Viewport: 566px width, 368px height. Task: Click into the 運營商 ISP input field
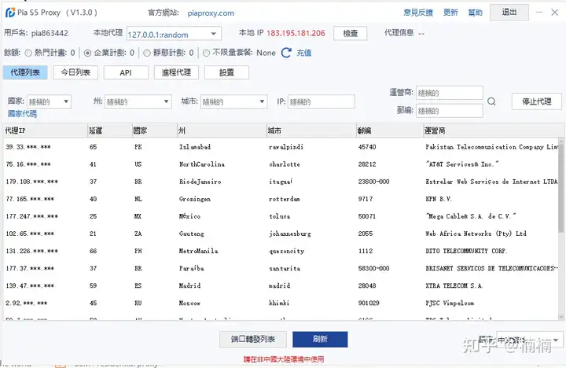tap(450, 93)
